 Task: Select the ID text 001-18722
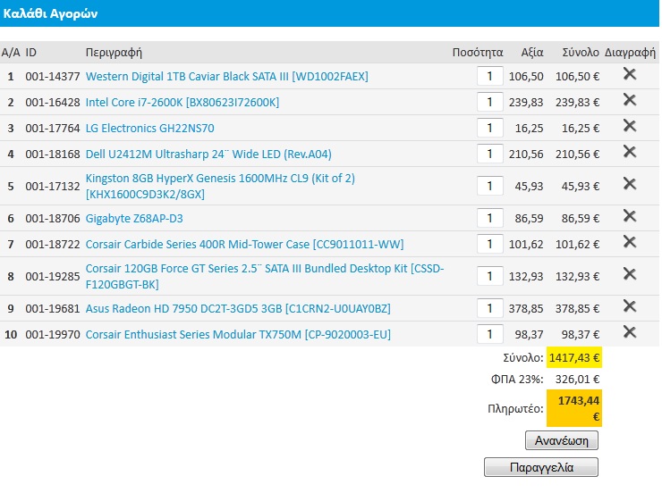coord(53,245)
